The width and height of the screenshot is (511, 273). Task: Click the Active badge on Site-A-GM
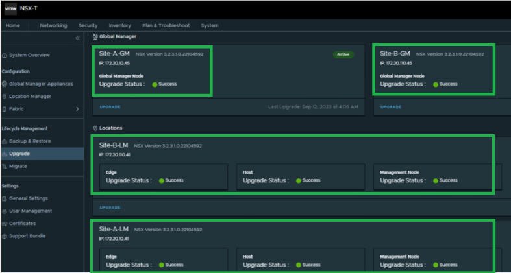click(343, 54)
